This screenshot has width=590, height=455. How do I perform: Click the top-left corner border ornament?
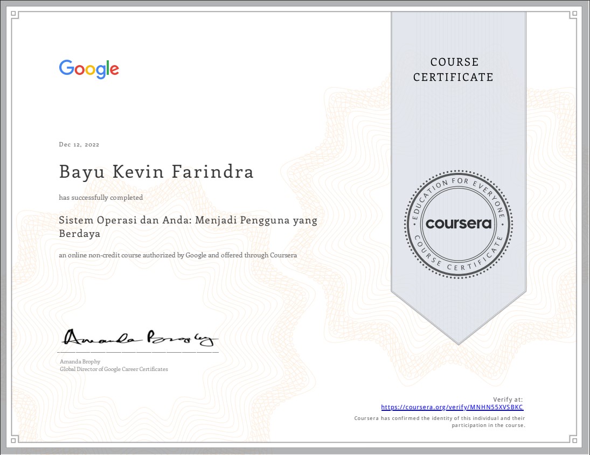[x=15, y=16]
